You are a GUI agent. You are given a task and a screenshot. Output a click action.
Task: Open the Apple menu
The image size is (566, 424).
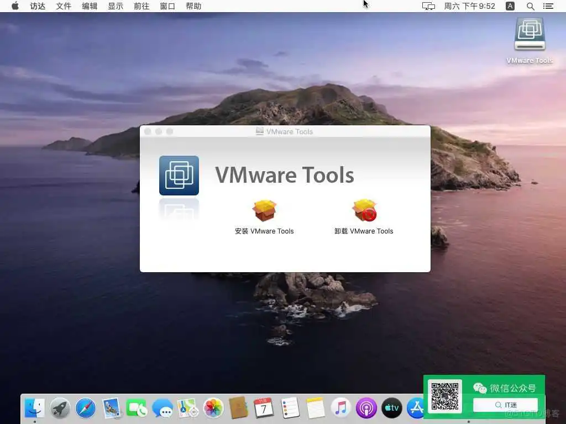pos(15,6)
